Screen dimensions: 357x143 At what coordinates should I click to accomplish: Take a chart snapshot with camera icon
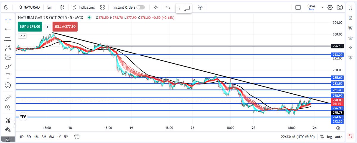340,7
